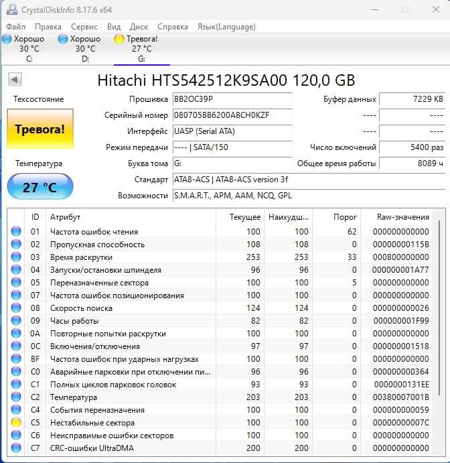
Task: Click status orb for attribute 08 row
Action: pyautogui.click(x=16, y=308)
